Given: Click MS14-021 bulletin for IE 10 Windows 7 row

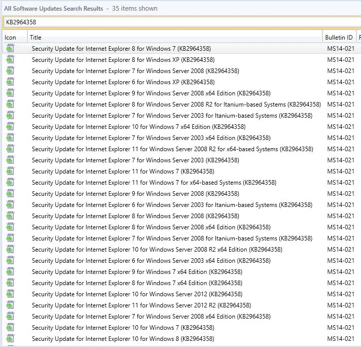Looking at the screenshot, I should [341, 327].
